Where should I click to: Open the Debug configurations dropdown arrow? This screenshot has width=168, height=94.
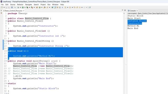(20, 8)
